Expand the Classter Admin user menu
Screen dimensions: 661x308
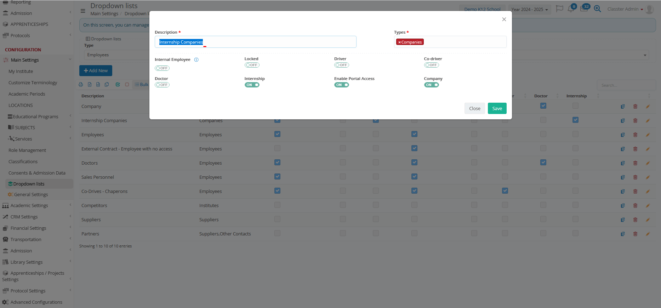click(x=625, y=9)
